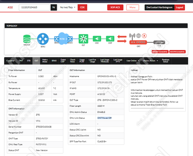
Task: Switch to the STB tab
Action: tap(29, 61)
